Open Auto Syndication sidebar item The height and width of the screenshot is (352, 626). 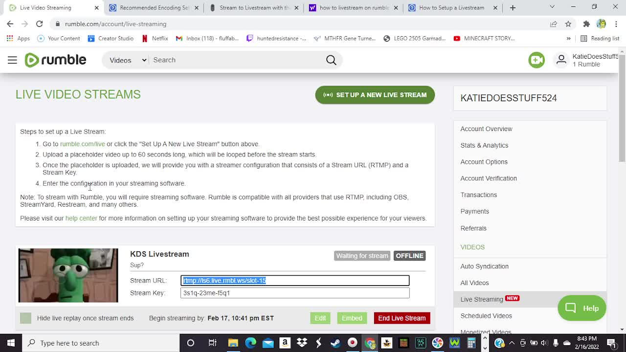point(484,266)
